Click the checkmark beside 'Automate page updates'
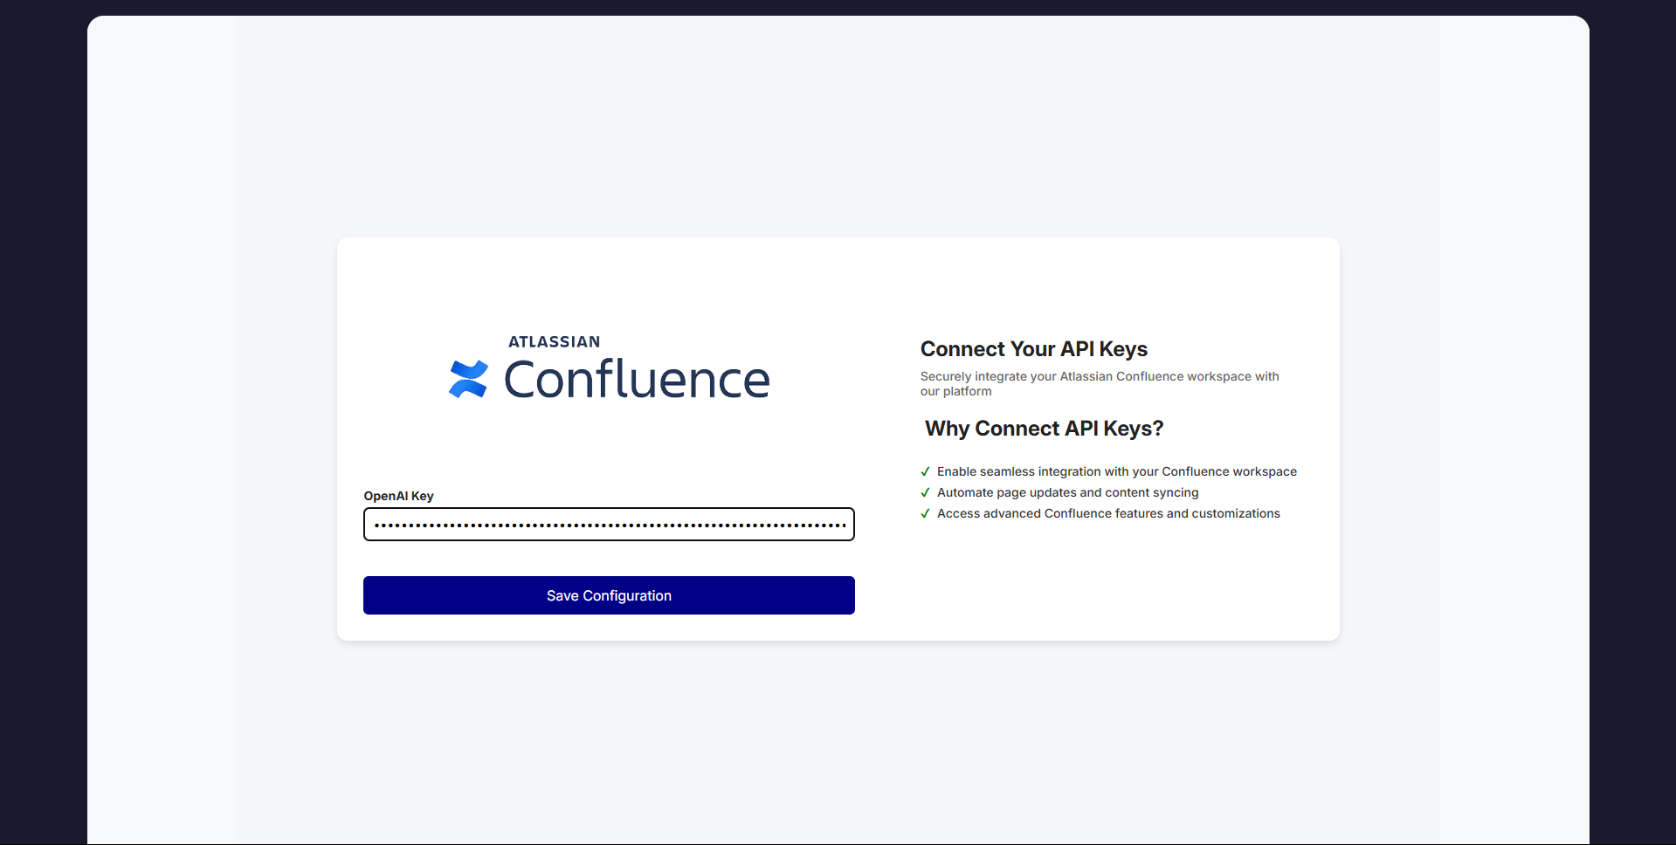The height and width of the screenshot is (845, 1676). click(925, 492)
